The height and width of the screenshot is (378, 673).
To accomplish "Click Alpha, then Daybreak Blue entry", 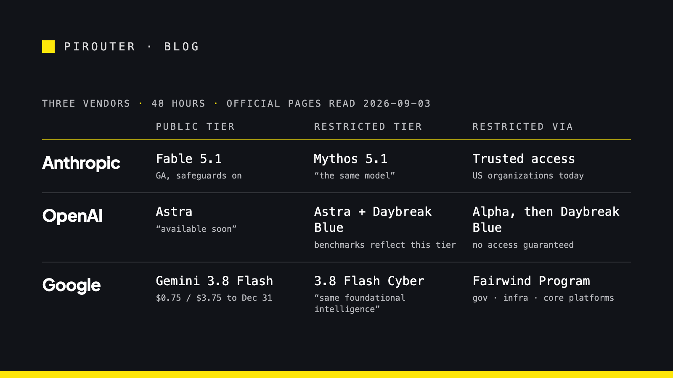I will (546, 220).
